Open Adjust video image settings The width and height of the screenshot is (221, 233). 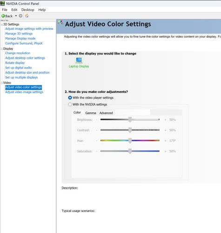tap(24, 92)
